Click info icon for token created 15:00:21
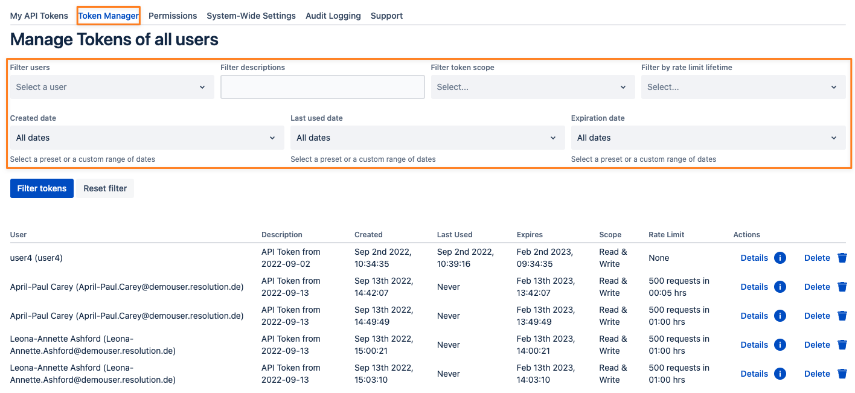 [x=780, y=345]
